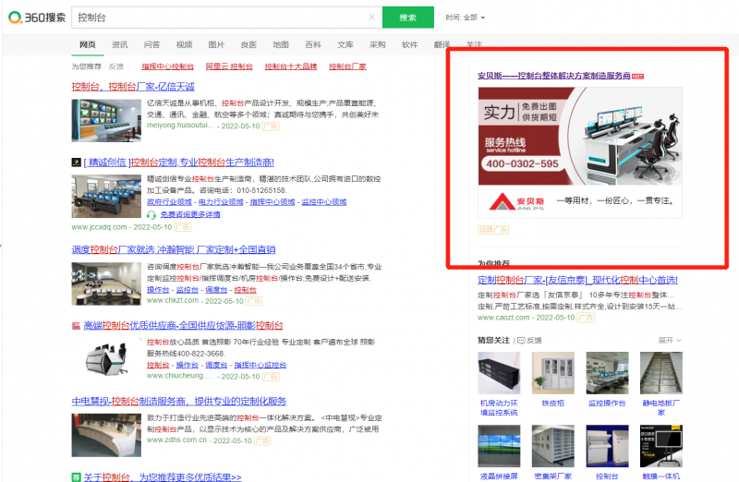The height and width of the screenshot is (482, 739).
Task: Click the green headset consultation icon
Action: [151, 215]
